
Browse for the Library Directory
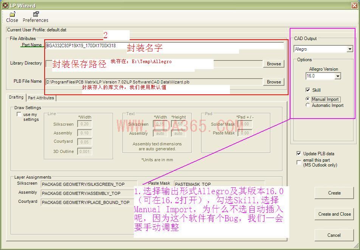click(273, 64)
